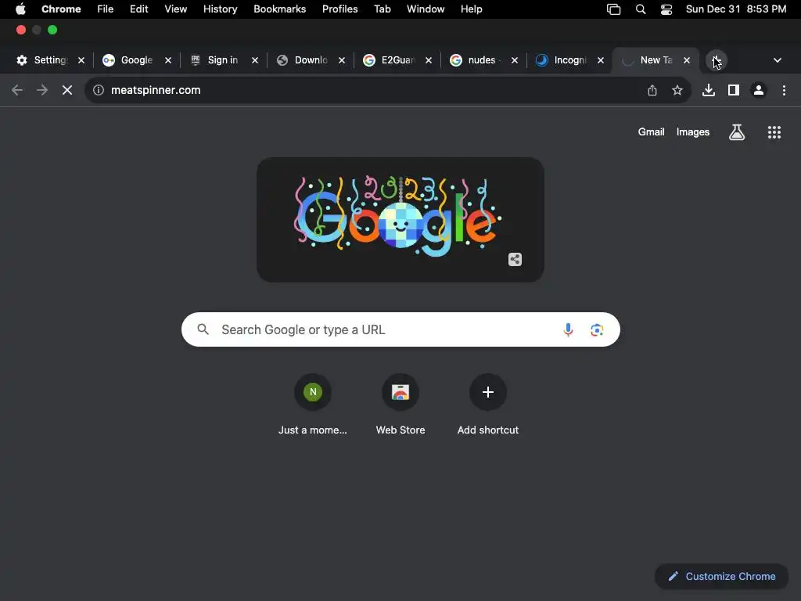Open the View menu
Screen dimensions: 801x601
(176, 9)
